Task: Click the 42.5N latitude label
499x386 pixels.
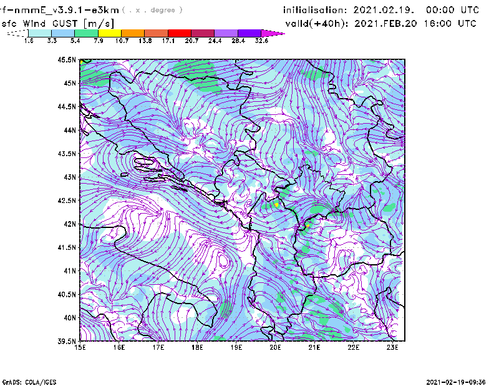Action: pyautogui.click(x=67, y=200)
